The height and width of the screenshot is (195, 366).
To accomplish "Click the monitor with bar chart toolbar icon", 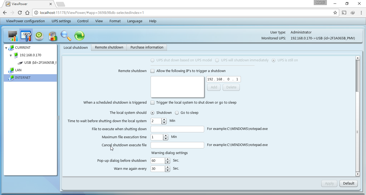I will click(x=13, y=36).
